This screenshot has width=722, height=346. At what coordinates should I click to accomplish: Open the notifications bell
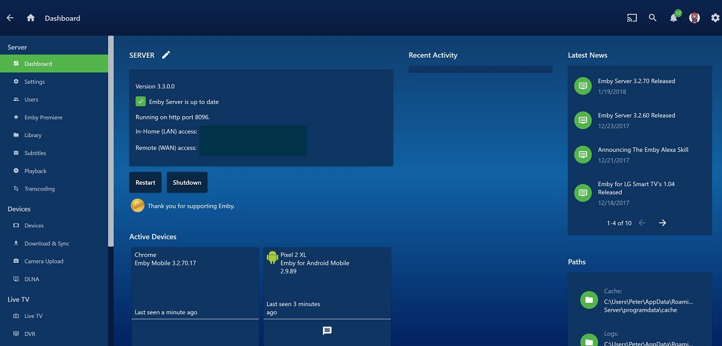point(674,18)
